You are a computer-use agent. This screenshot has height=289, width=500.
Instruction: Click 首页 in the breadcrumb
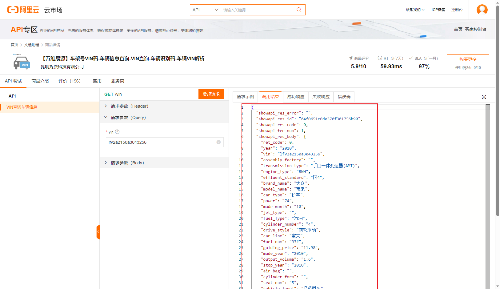click(14, 45)
